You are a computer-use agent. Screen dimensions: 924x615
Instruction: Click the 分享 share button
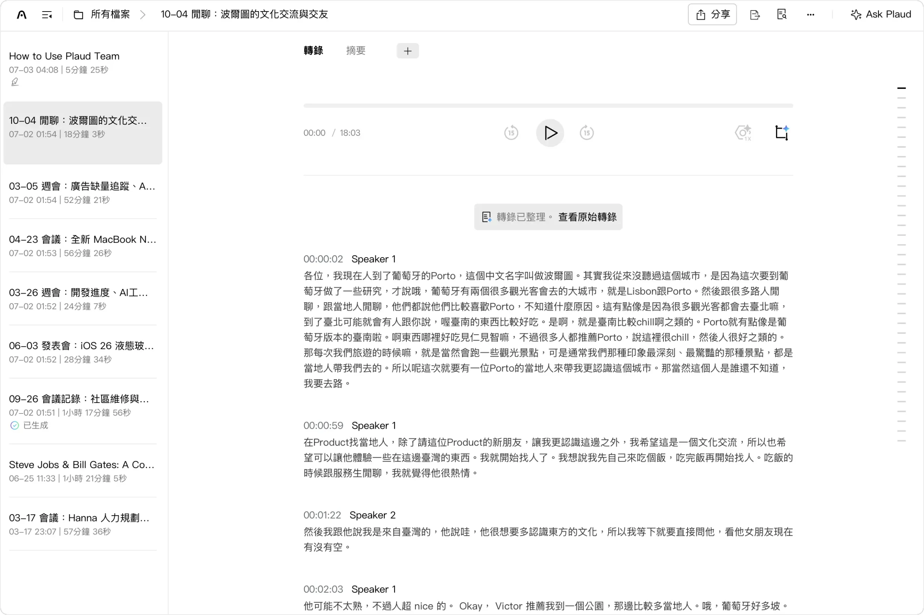[x=712, y=14]
